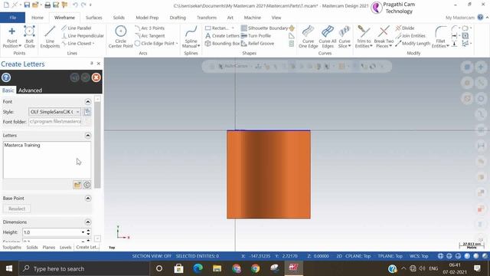
Task: Select the Bounding Box tool
Action: pyautogui.click(x=222, y=44)
